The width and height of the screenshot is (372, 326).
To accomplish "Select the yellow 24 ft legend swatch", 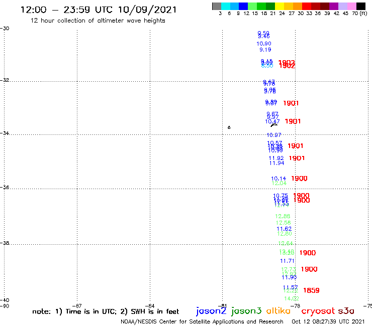I will (x=279, y=6).
